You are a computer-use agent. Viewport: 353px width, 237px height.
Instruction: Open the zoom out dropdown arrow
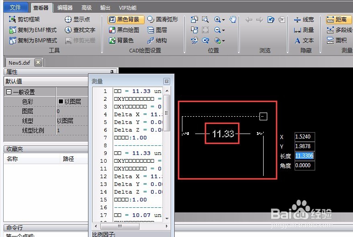[x=223, y=30]
